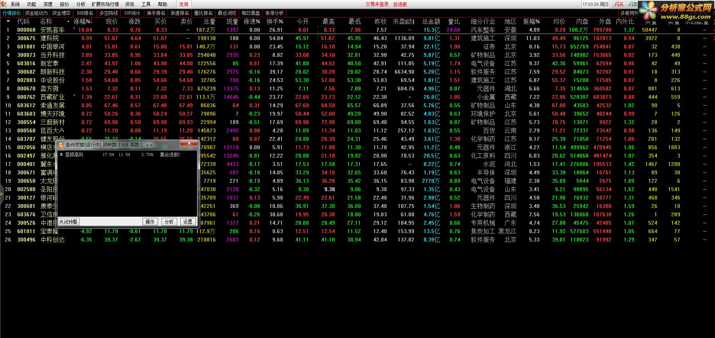Open the 深度 menu
Viewport: 715px width, 338px height.
48,4
